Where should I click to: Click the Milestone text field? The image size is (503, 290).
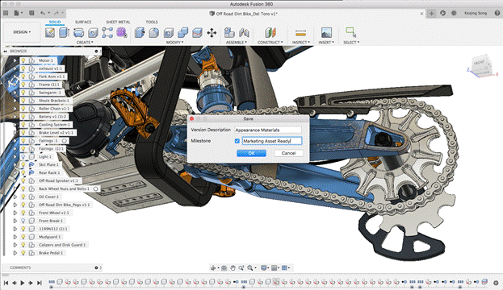(272, 141)
